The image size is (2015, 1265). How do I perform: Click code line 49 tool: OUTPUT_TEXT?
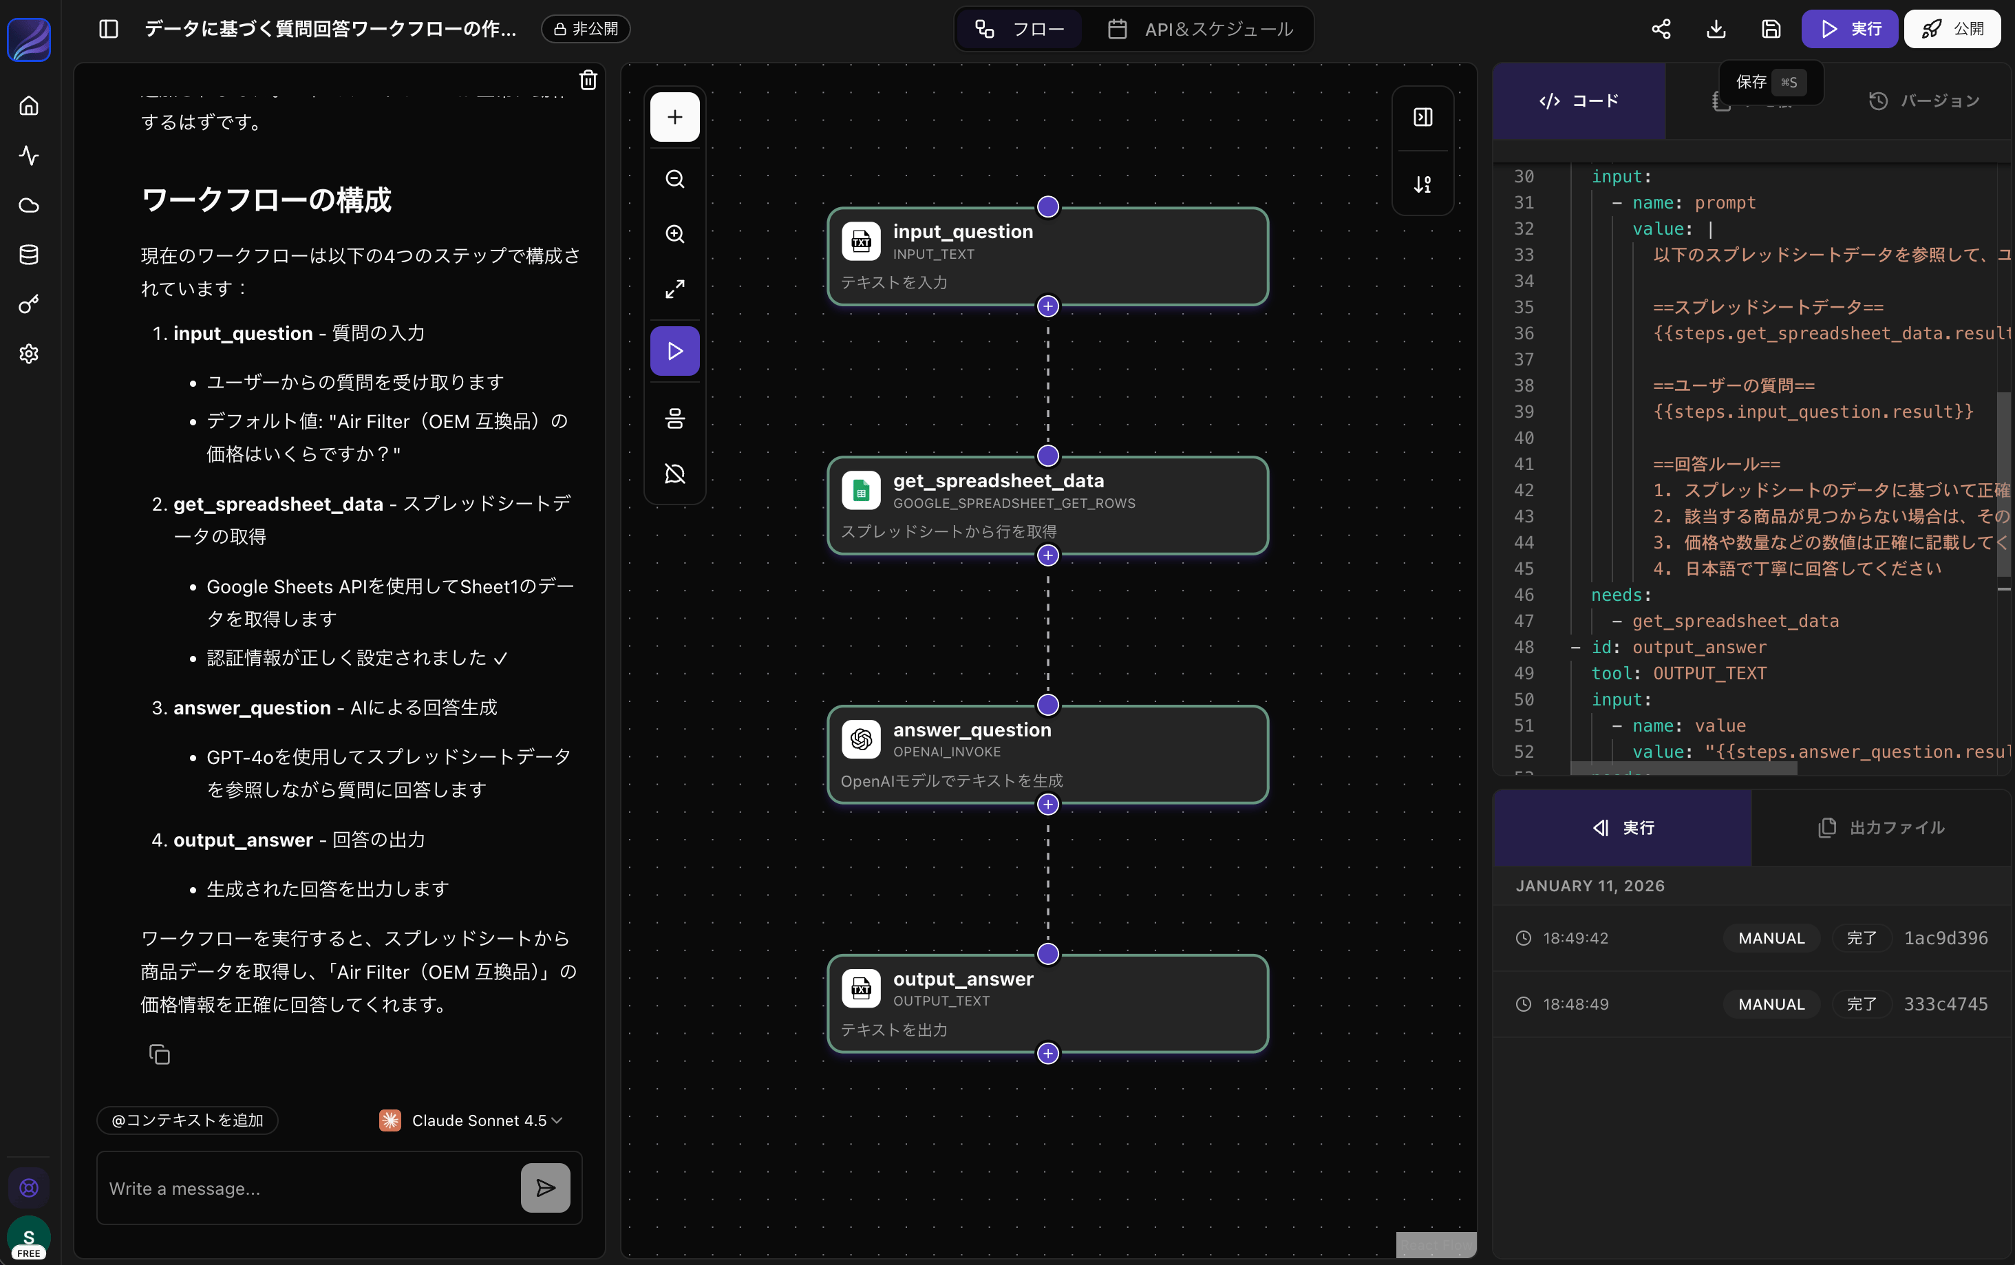(1678, 674)
